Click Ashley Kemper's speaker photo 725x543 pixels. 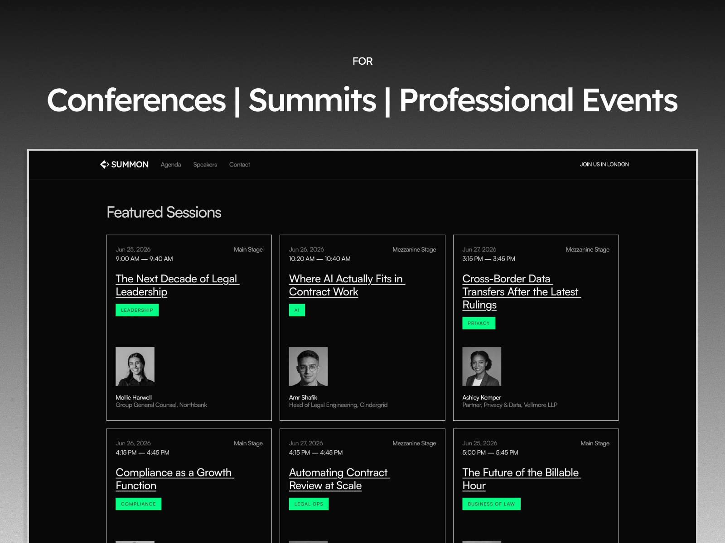482,367
